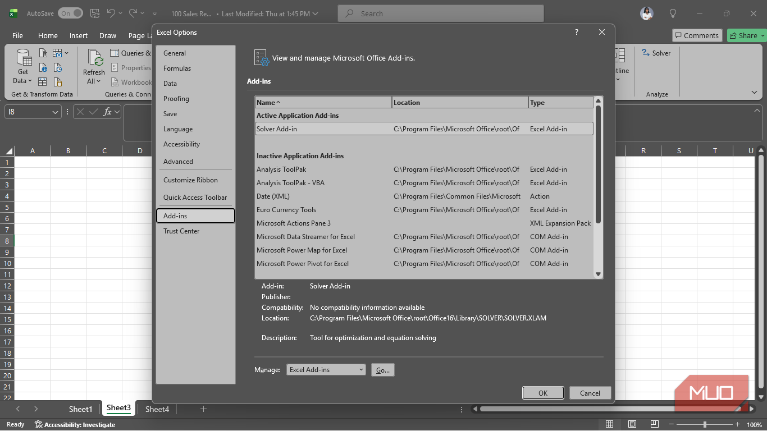767x431 pixels.
Task: Click the Type column header
Action: (x=561, y=102)
